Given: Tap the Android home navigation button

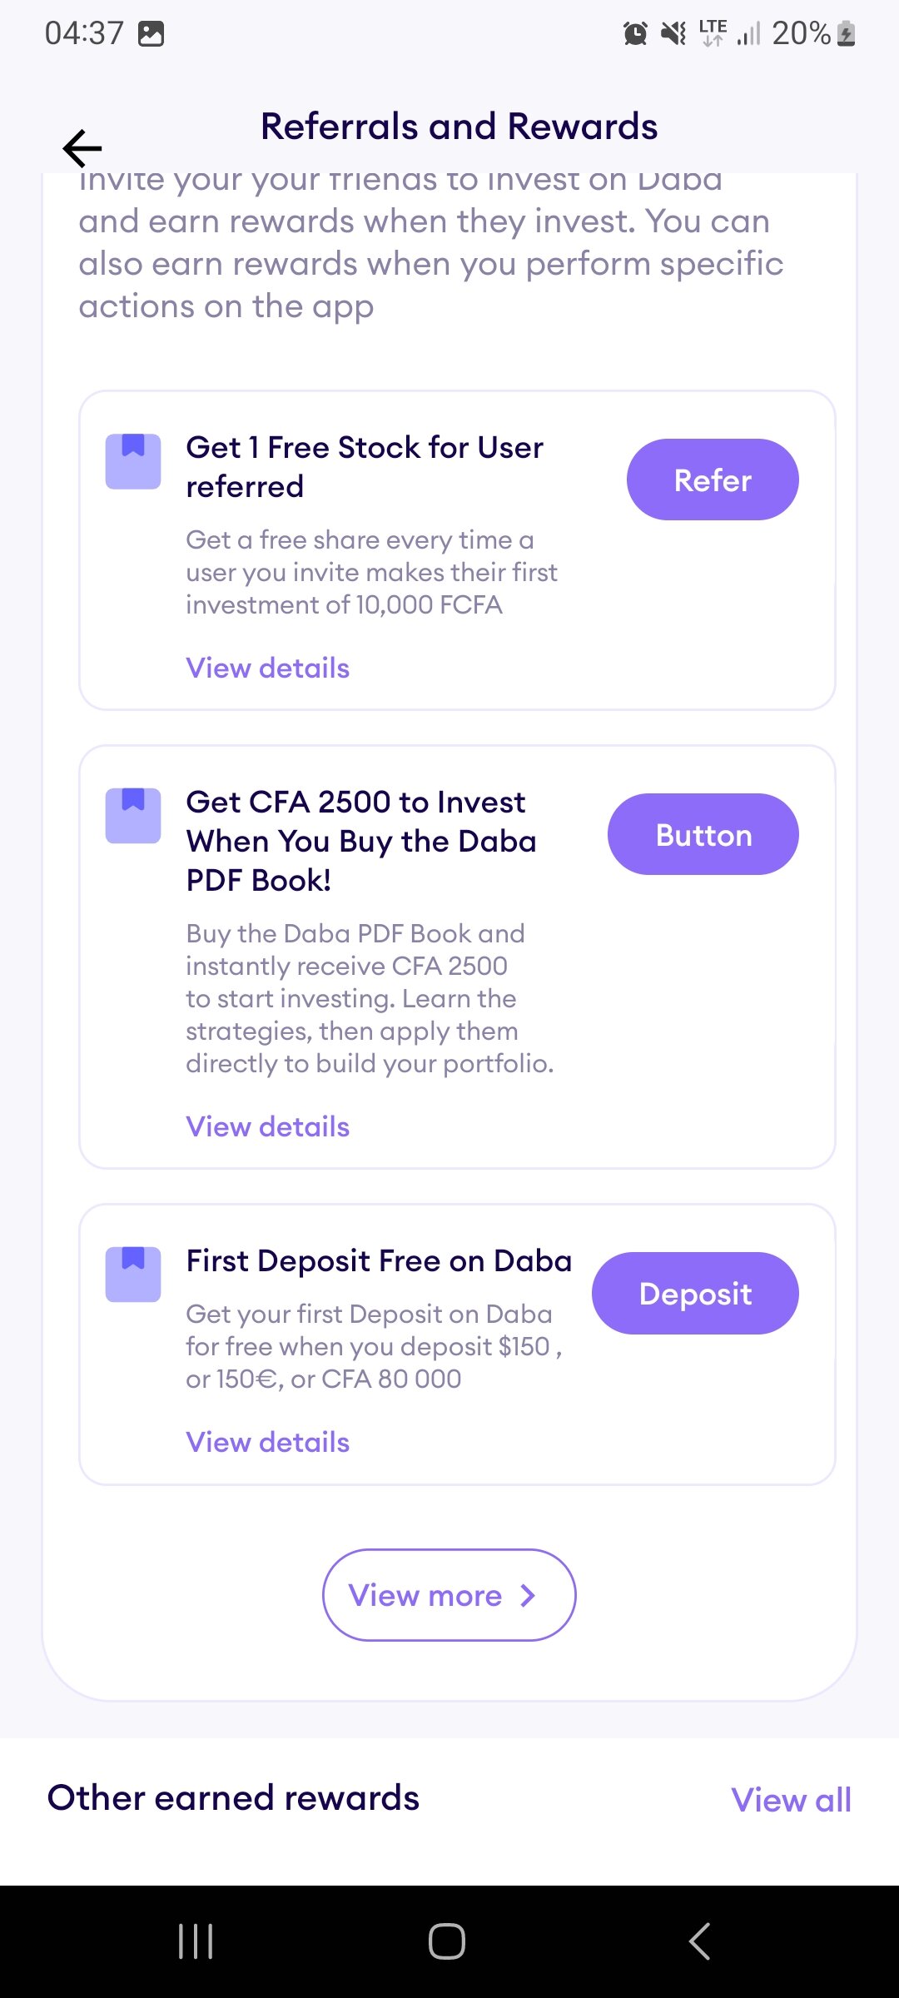Looking at the screenshot, I should 447,1941.
